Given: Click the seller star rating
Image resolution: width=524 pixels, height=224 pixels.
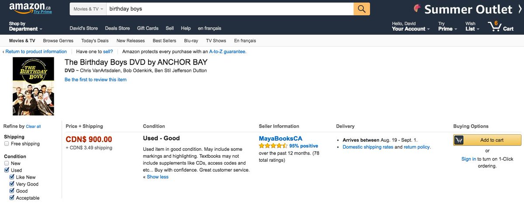Looking at the screenshot, I should pos(273,146).
